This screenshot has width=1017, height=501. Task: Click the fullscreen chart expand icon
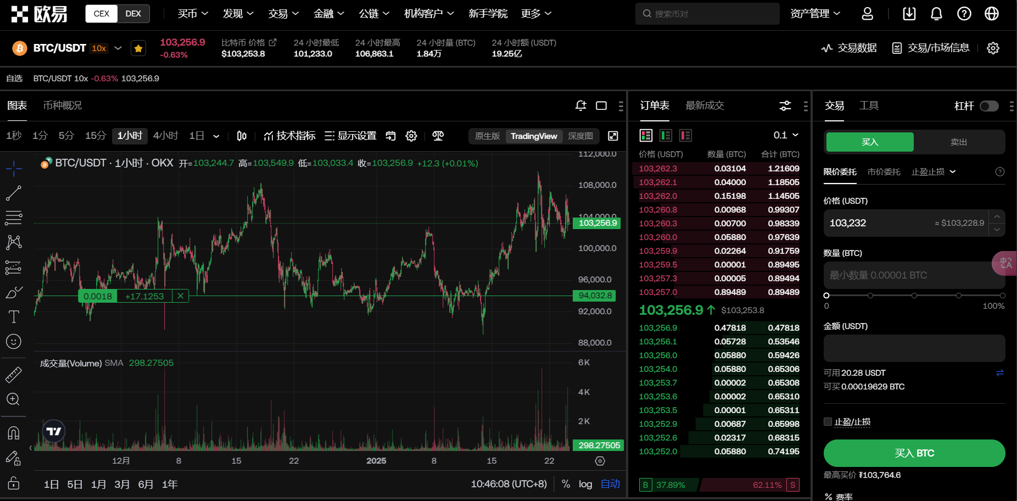click(613, 136)
